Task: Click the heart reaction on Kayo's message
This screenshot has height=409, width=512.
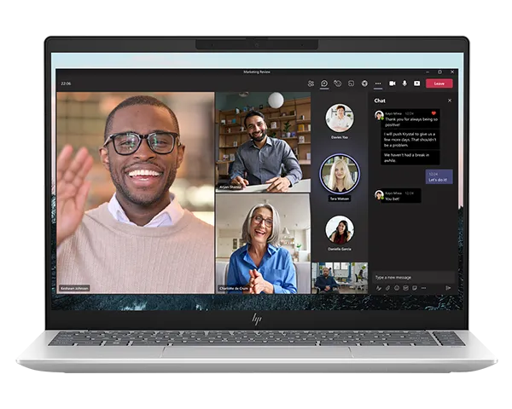Action: (433, 113)
